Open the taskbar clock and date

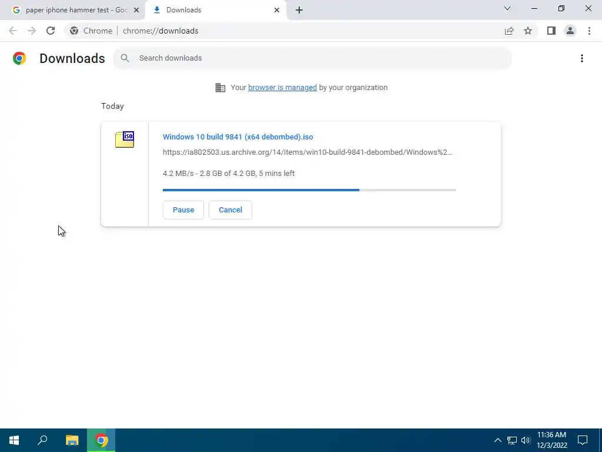pyautogui.click(x=551, y=440)
